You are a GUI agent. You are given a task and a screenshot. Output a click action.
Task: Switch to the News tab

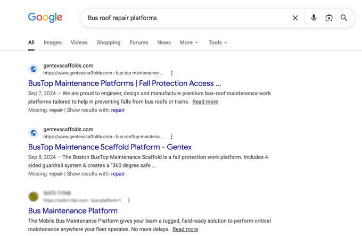(164, 43)
